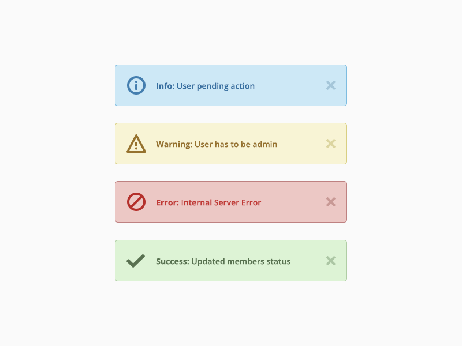The image size is (462, 346).
Task: Click the blue info circle icon
Action: (x=136, y=85)
